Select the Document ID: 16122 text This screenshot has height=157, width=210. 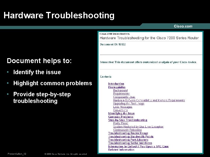tap(113, 44)
